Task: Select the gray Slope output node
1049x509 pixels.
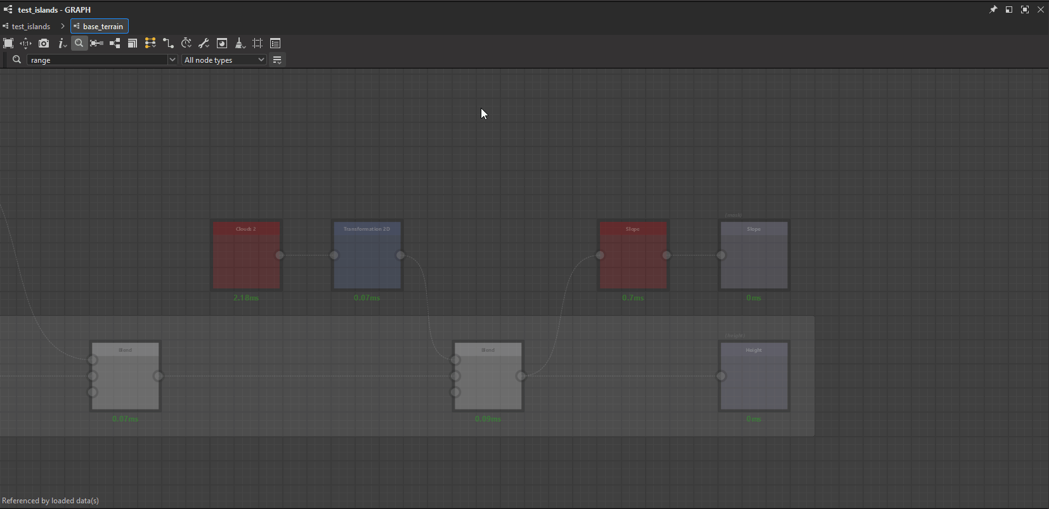Action: pos(754,255)
